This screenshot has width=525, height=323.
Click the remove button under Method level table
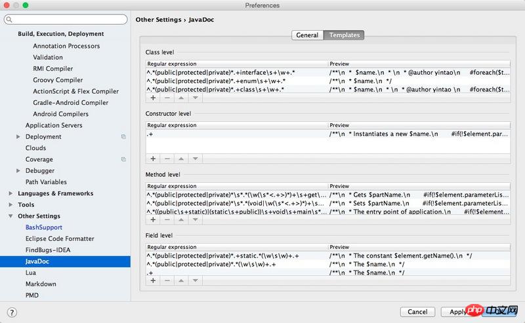coord(167,219)
